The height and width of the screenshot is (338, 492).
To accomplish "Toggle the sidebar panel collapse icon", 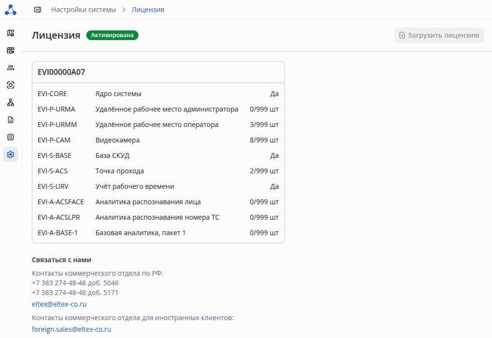I will (x=38, y=10).
